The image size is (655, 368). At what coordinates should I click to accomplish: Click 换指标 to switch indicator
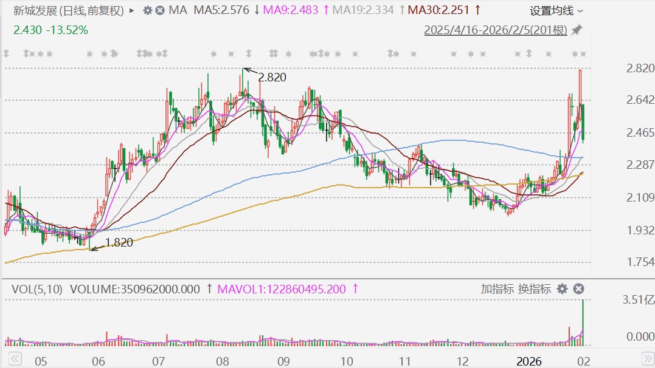[535, 289]
